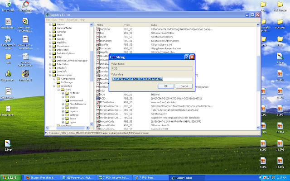Select the reports tree key
Screen dimensions: 290x181
point(73,111)
